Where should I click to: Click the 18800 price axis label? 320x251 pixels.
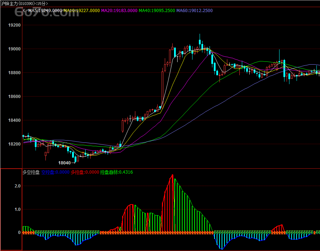coord(15,73)
